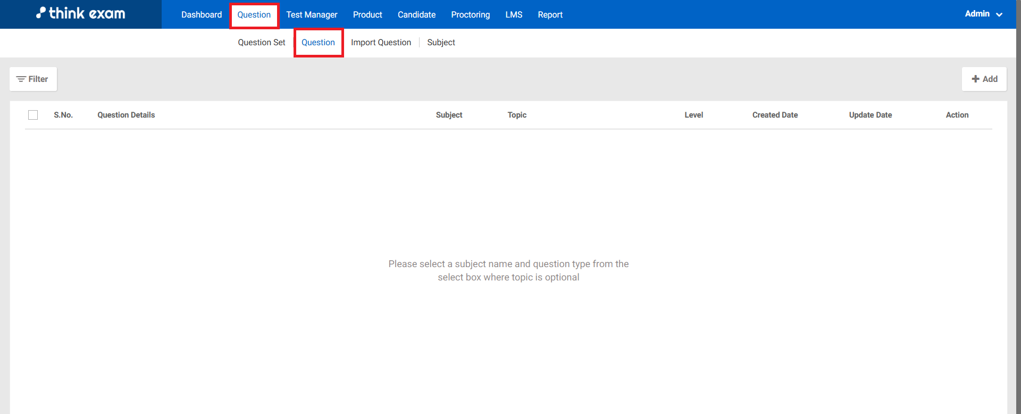
Task: Open the Test Manager menu
Action: [x=312, y=15]
